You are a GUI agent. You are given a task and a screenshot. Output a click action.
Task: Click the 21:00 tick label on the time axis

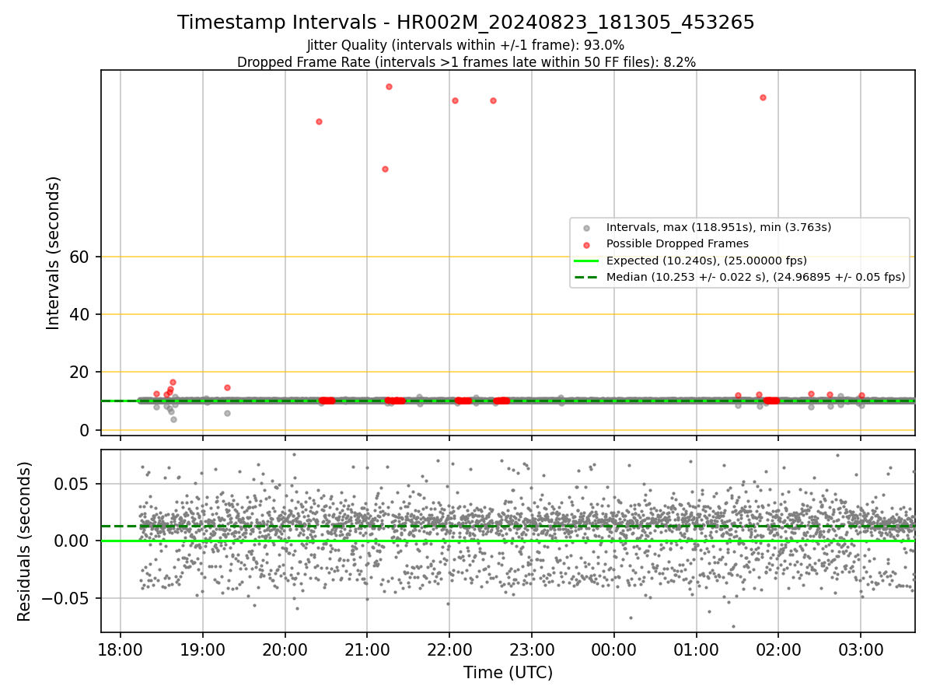(367, 651)
